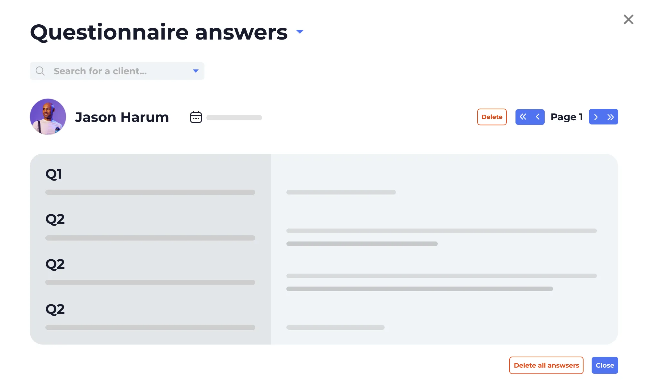The height and width of the screenshot is (389, 648).
Task: Advance to the next page arrow
Action: [x=596, y=117]
